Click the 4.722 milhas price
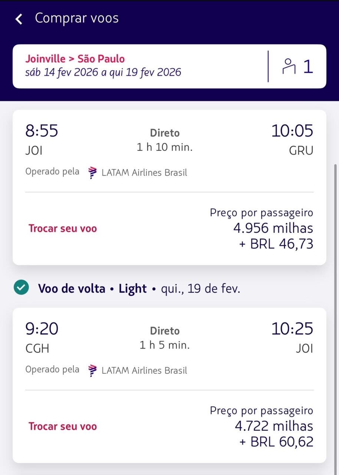 click(x=274, y=426)
